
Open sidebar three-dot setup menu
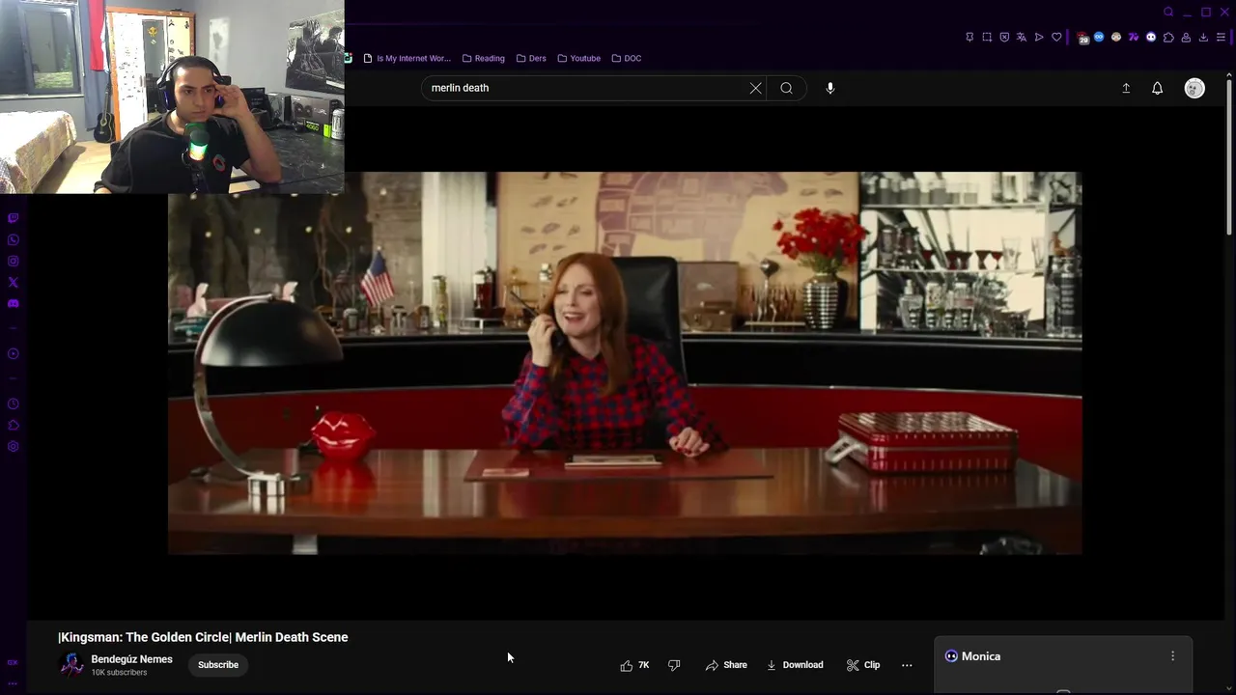(13, 683)
